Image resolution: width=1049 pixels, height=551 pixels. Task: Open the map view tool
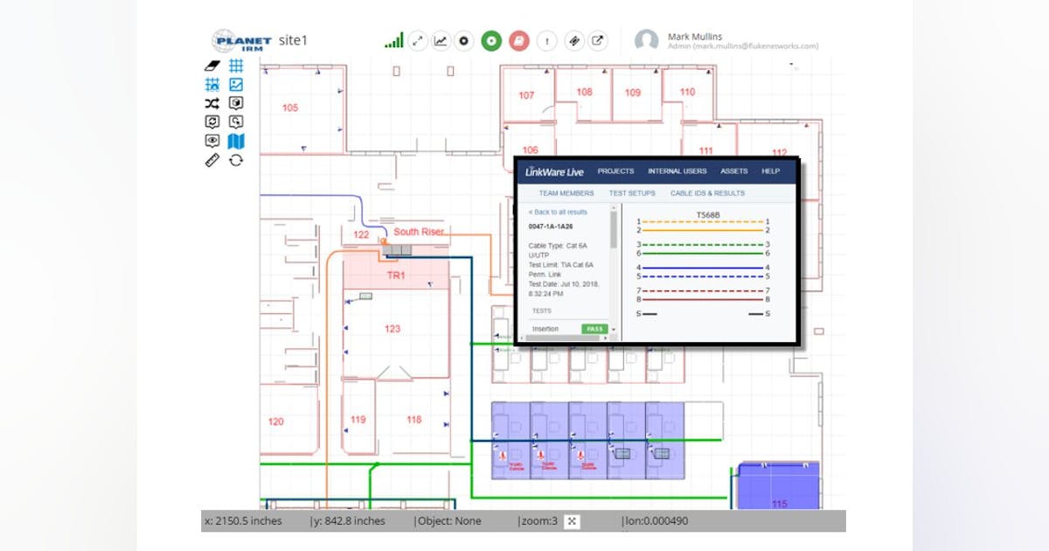point(236,141)
